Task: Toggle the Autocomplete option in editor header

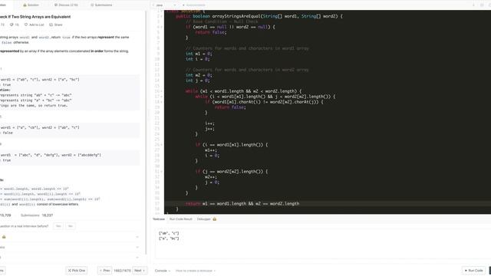Action: coord(193,5)
